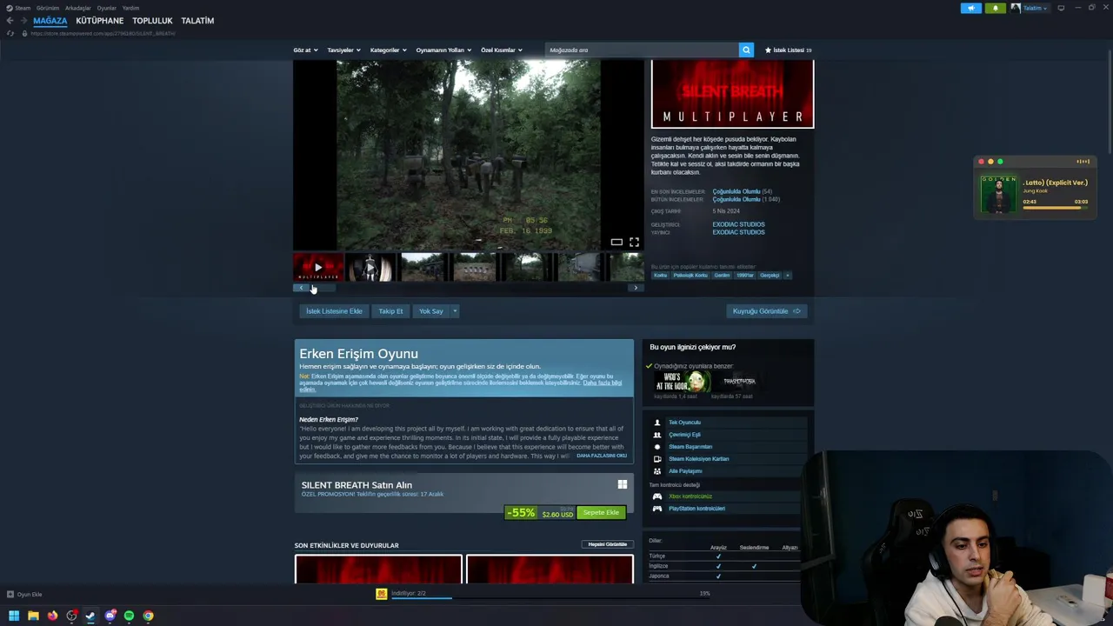Switch to the MAĞAZA tab
The width and height of the screenshot is (1113, 626).
[50, 21]
